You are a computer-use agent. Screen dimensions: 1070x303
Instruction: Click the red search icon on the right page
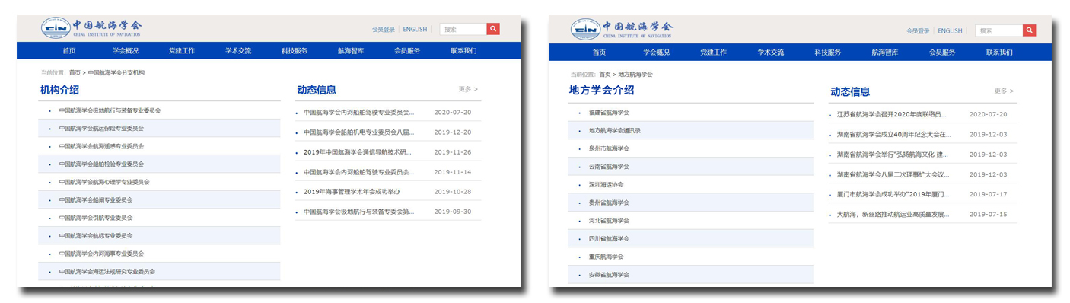pos(1030,30)
